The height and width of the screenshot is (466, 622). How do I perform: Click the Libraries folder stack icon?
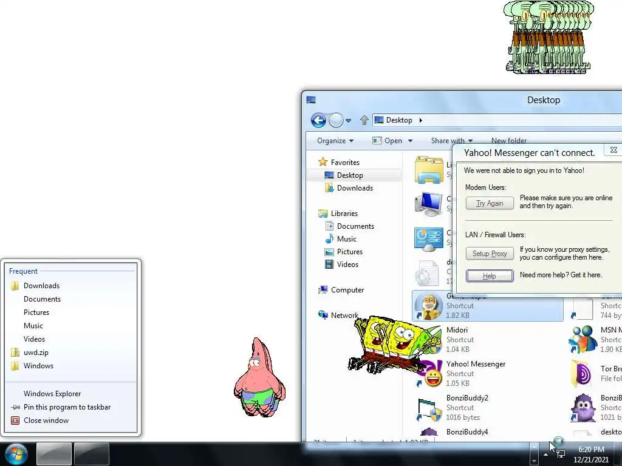tap(323, 214)
